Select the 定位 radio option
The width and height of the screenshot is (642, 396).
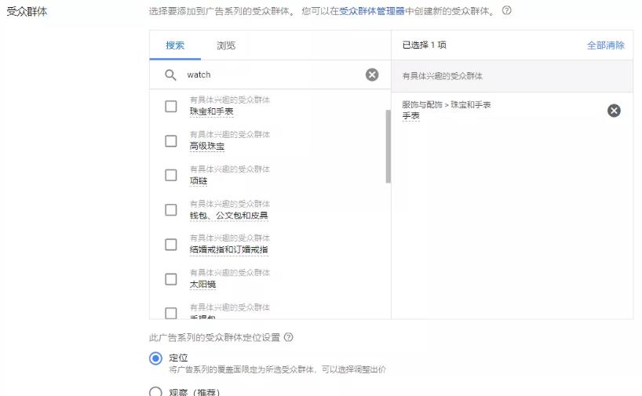[x=155, y=358]
